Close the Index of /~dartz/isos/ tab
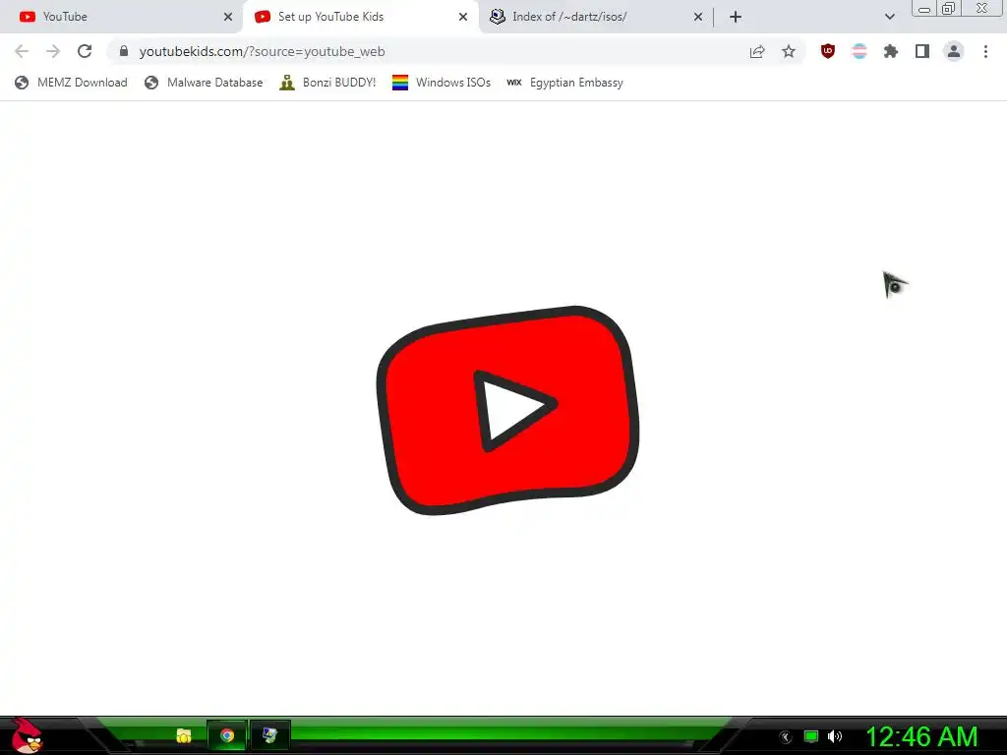1007x755 pixels. 698,17
